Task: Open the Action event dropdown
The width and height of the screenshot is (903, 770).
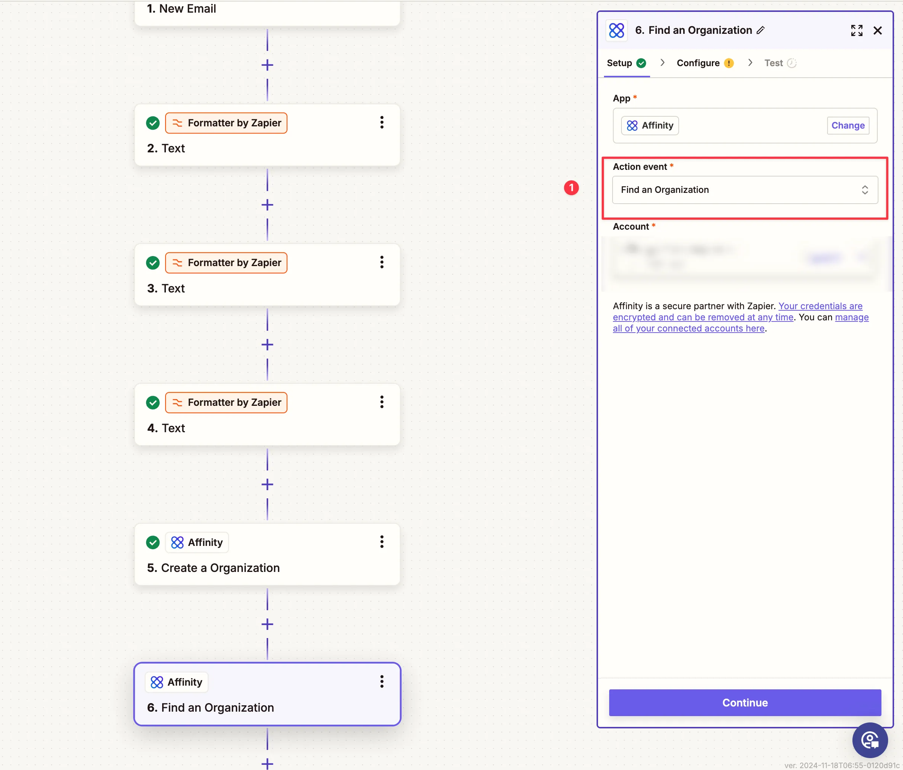Action: (x=745, y=190)
